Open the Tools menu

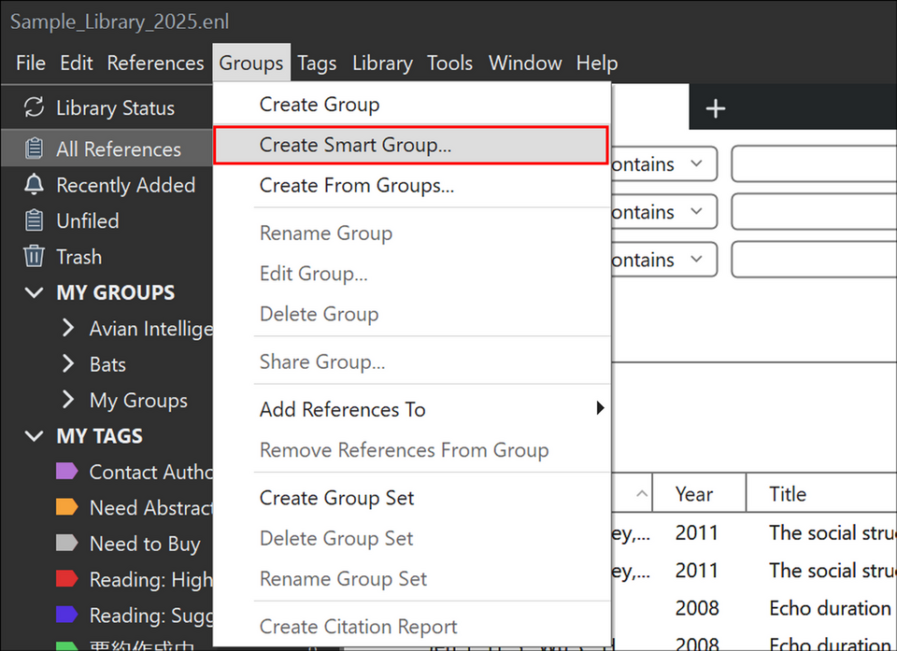(x=449, y=63)
